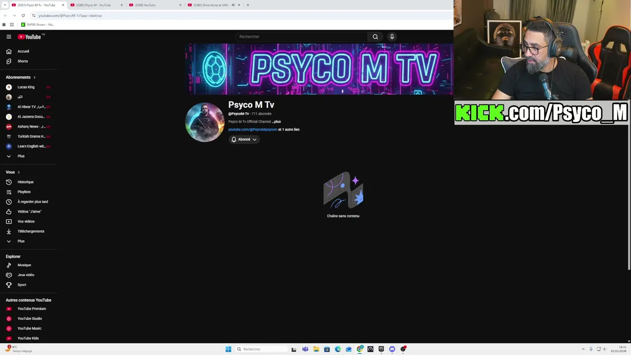The image size is (631, 355).
Task: Open Abonnements section header
Action: click(21, 77)
